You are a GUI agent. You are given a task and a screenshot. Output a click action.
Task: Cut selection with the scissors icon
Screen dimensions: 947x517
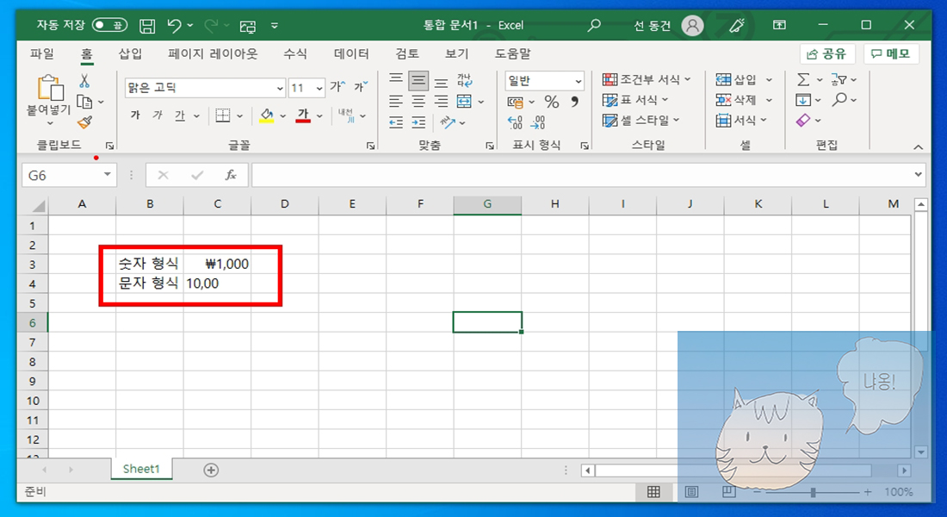[84, 80]
